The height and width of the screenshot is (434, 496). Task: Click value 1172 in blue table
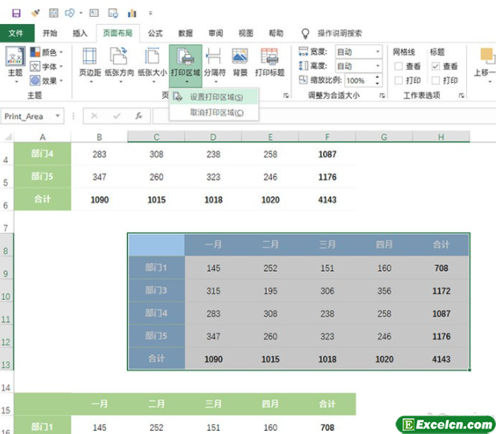[441, 291]
